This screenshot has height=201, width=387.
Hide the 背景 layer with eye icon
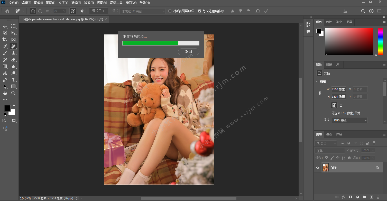(x=318, y=168)
